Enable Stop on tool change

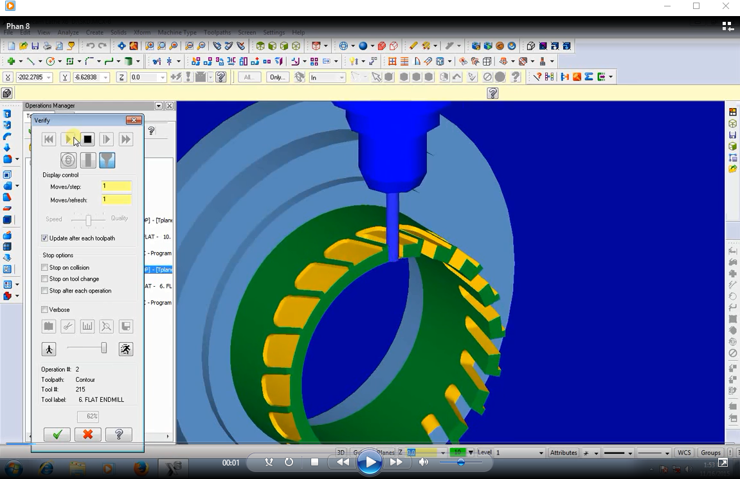pos(45,279)
